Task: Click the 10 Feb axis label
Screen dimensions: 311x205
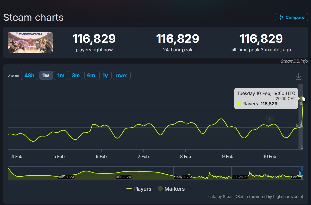Action: coord(270,156)
